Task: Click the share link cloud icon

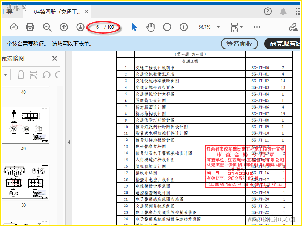Action: (x=293, y=27)
